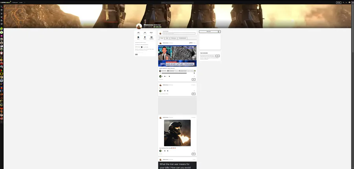Open the options dots beside Edit profile
This screenshot has width=354, height=169.
[x=219, y=31]
